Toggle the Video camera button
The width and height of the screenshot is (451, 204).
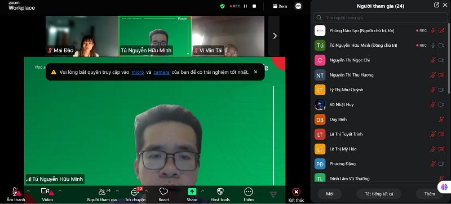[x=45, y=192]
